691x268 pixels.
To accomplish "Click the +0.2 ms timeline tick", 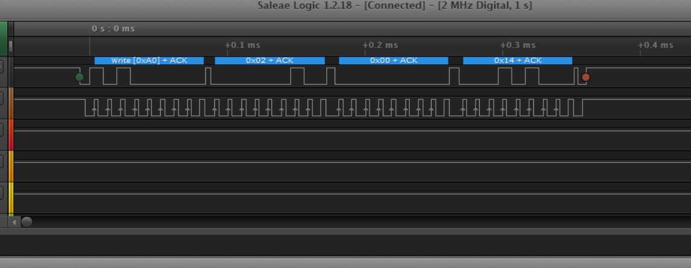I will 380,45.
